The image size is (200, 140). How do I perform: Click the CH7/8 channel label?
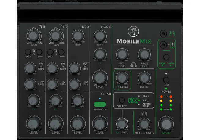tap(106, 94)
